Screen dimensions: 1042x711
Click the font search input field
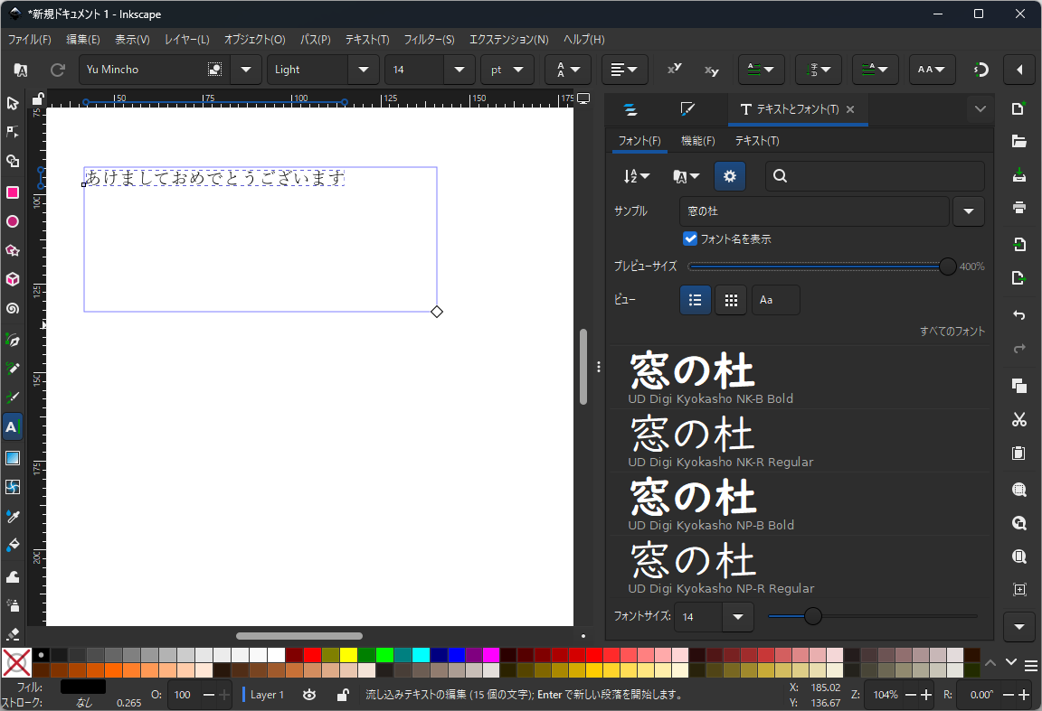click(875, 176)
